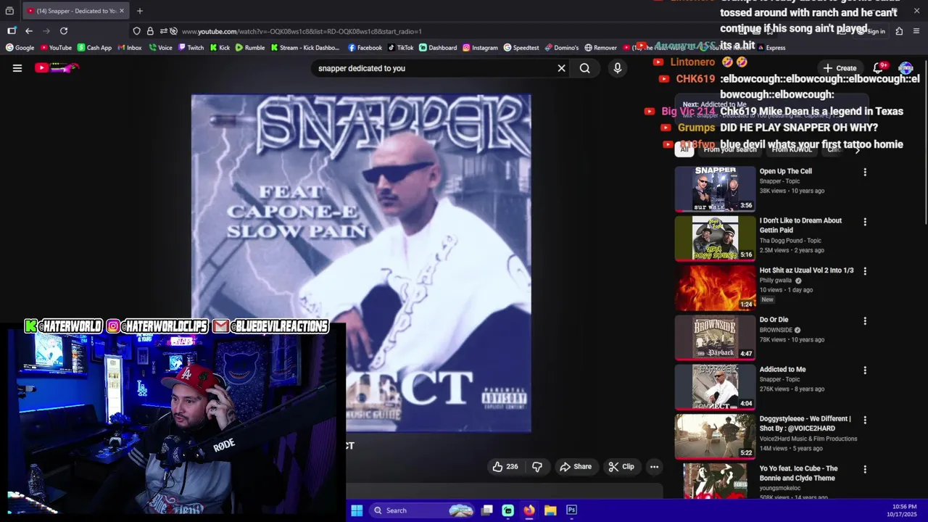
Task: Open the Do Or Die BROWNSIDE thumbnail
Action: [x=715, y=337]
